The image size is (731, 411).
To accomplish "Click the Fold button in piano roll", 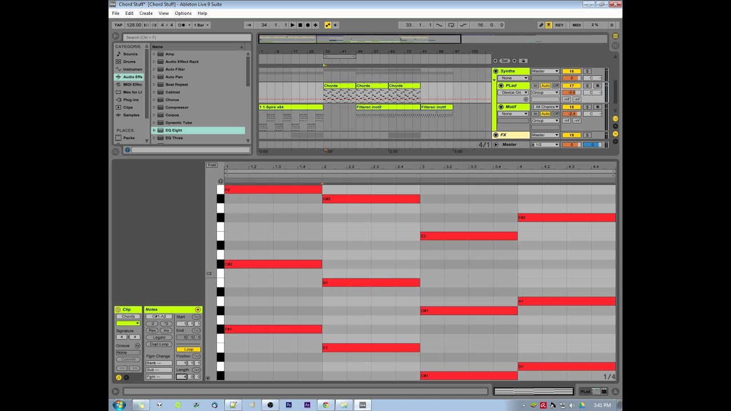I will tap(212, 165).
